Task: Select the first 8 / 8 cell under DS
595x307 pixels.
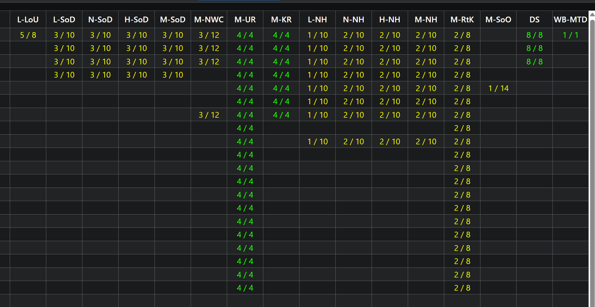Action: pyautogui.click(x=534, y=35)
